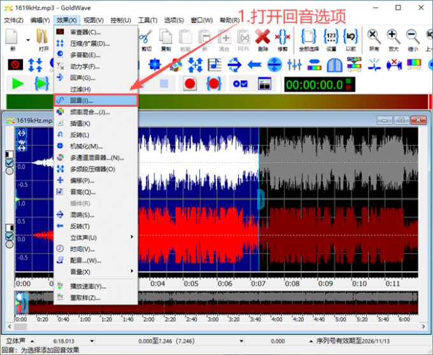433x355 pixels.
Task: Click the Mechanize gear icon in effects toolbar
Action: (x=155, y=64)
